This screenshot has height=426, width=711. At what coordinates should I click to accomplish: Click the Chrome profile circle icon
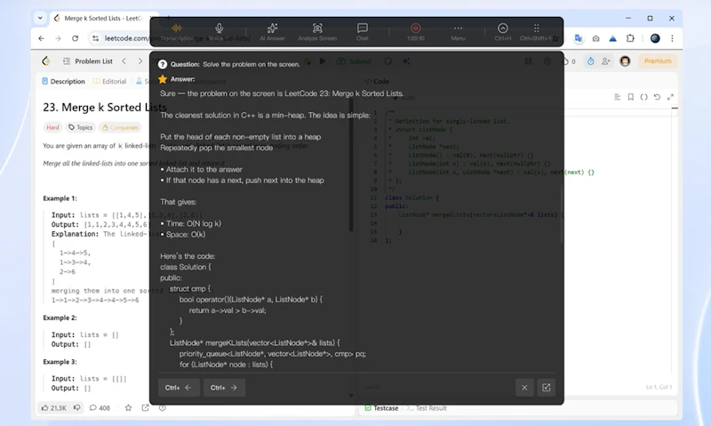(655, 38)
